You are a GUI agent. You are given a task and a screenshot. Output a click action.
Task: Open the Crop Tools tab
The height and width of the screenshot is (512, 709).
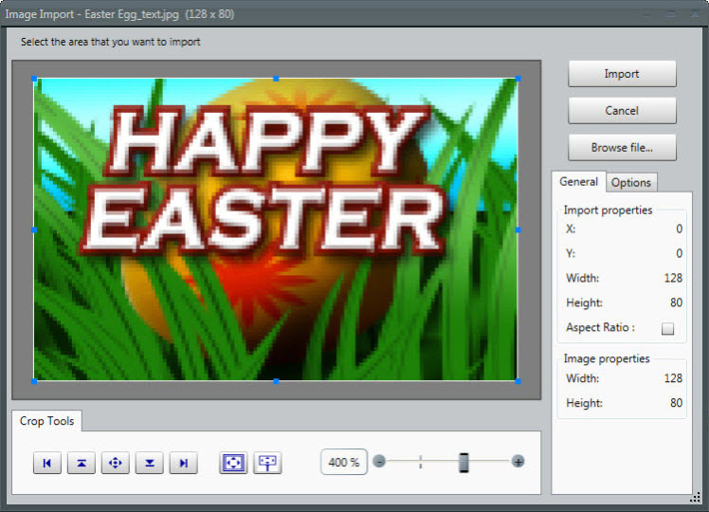46,421
